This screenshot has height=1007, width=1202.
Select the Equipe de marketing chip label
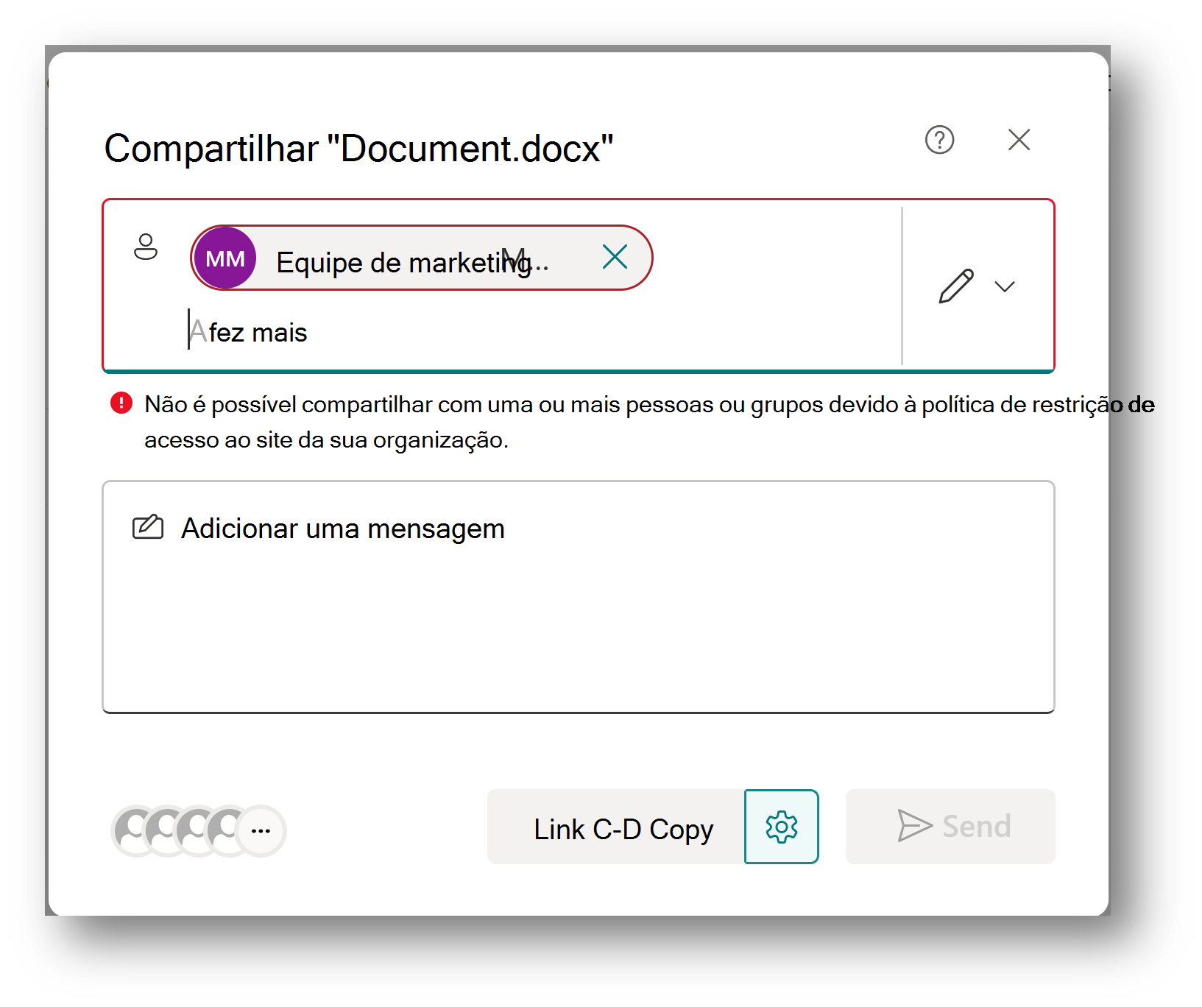[x=411, y=261]
